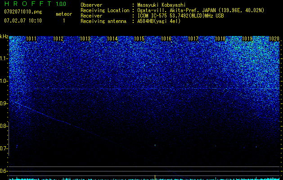This screenshot has width=283, height=180.
Task: Click the 0.6 kHz frequency label
Action: coord(4,171)
